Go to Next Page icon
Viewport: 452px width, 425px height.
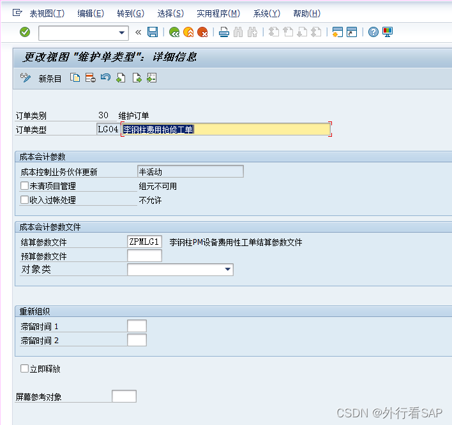(x=302, y=32)
